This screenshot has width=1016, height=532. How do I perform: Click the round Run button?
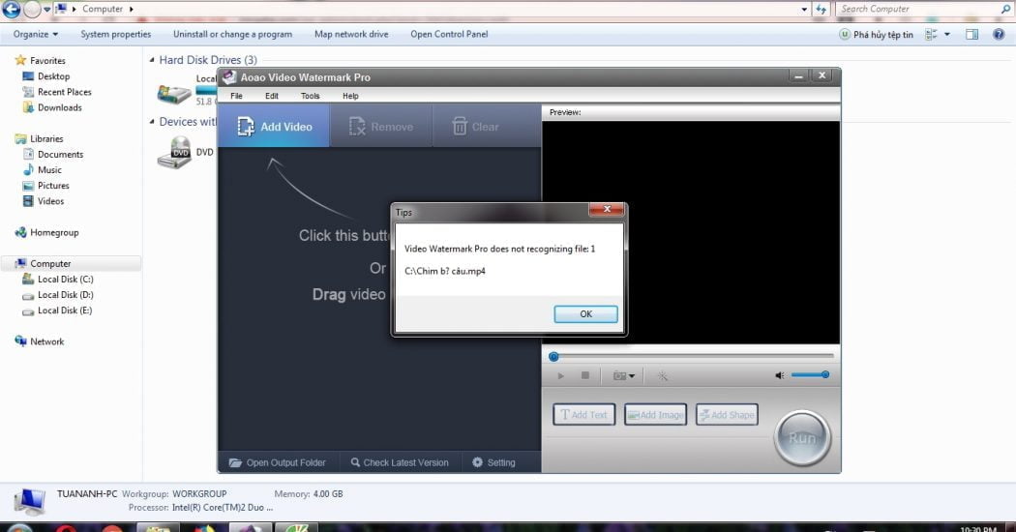[x=801, y=438]
